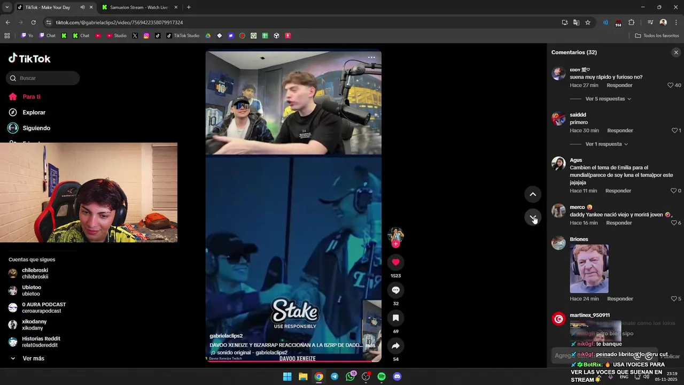684x385 pixels.
Task: Open the Windows Start menu
Action: coord(287,376)
